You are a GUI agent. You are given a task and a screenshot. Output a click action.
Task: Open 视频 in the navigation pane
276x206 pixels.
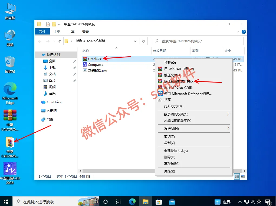(52, 87)
